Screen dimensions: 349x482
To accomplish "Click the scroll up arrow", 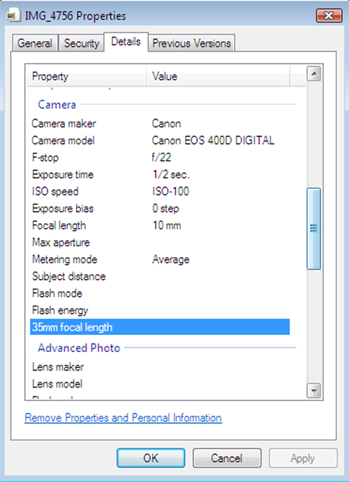I will (x=313, y=73).
